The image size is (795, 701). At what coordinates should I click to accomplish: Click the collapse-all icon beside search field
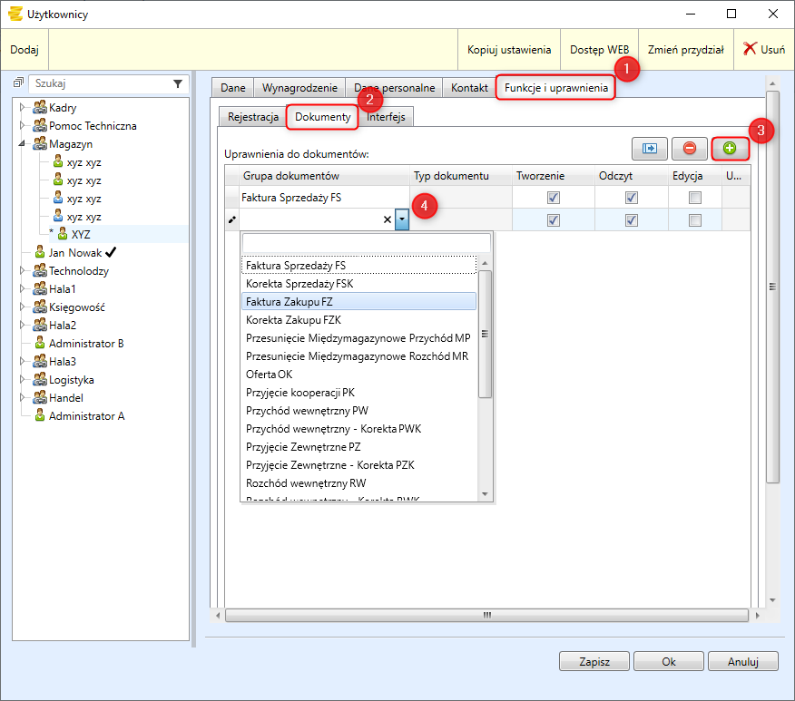pyautogui.click(x=17, y=83)
